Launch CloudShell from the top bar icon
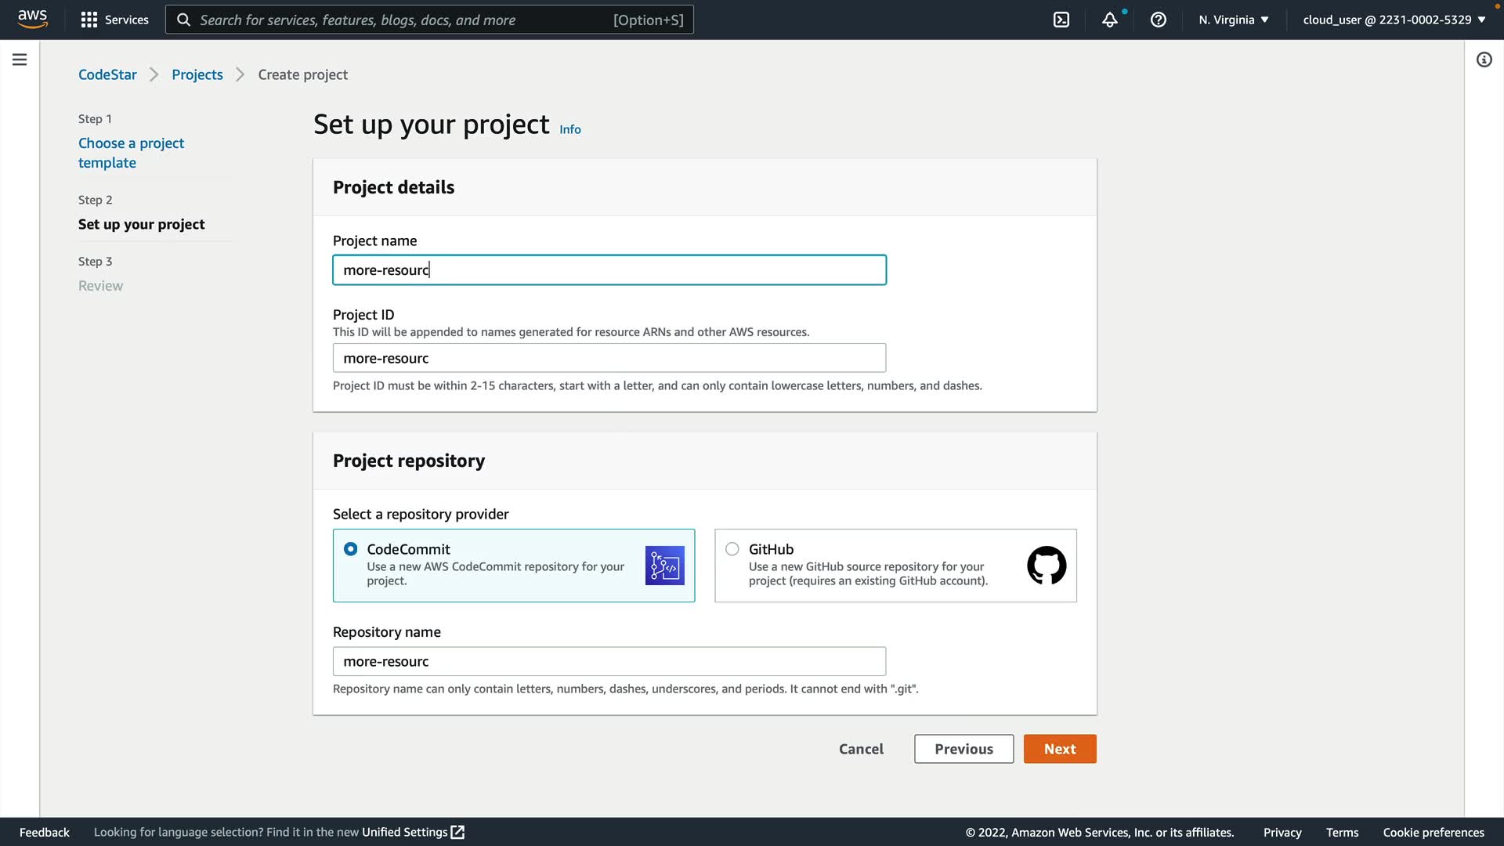This screenshot has width=1504, height=846. tap(1061, 20)
